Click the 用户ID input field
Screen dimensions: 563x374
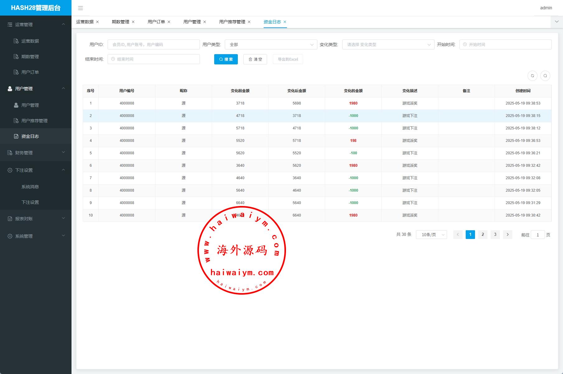(154, 44)
